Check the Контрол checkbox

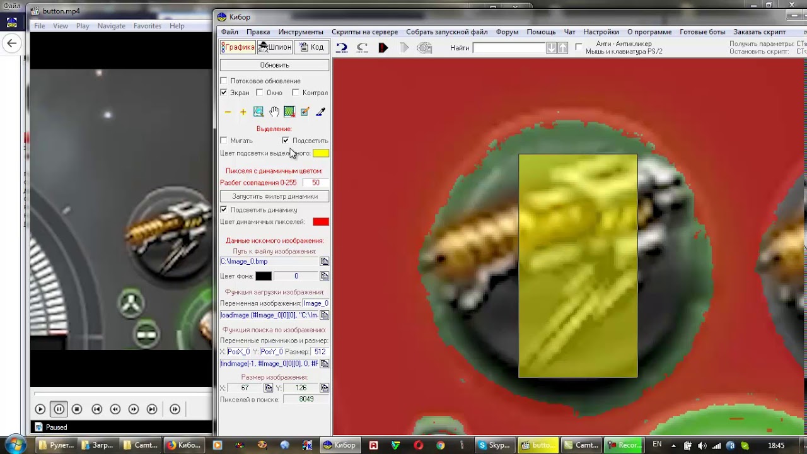296,93
